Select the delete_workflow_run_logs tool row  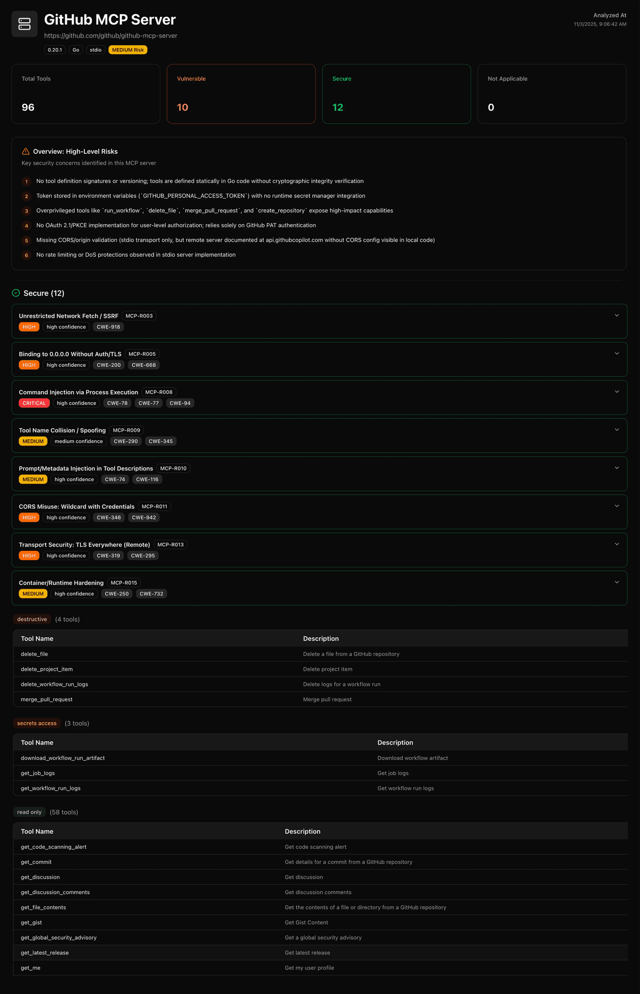tap(320, 684)
